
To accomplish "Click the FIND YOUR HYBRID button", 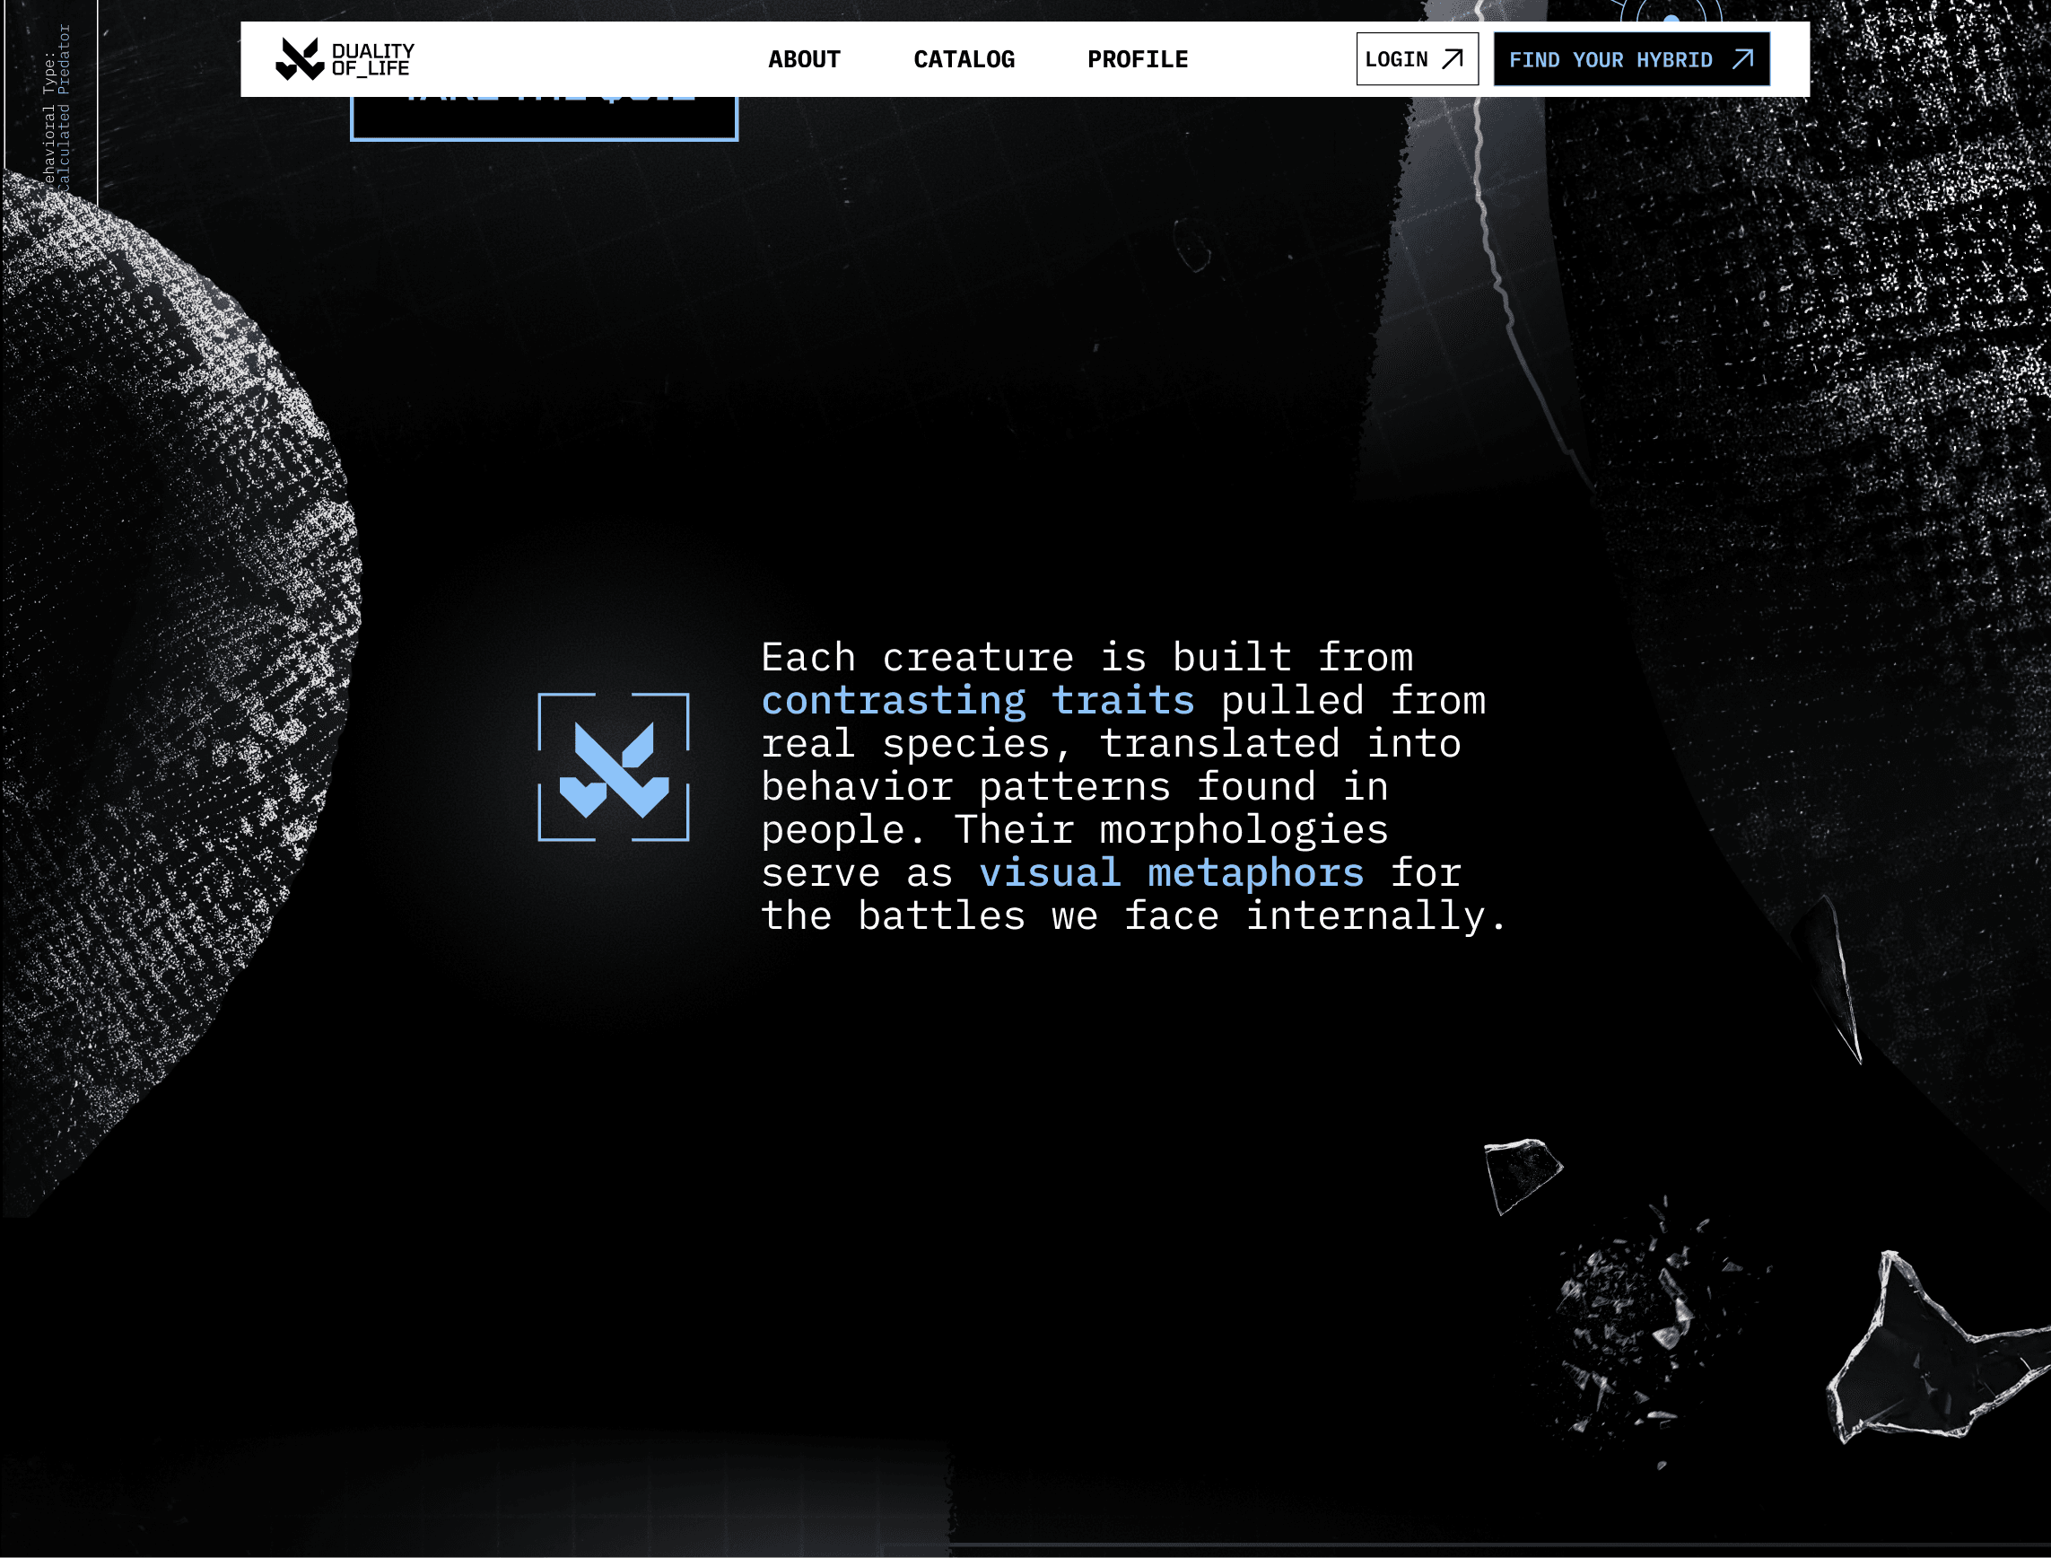I will click(x=1610, y=59).
